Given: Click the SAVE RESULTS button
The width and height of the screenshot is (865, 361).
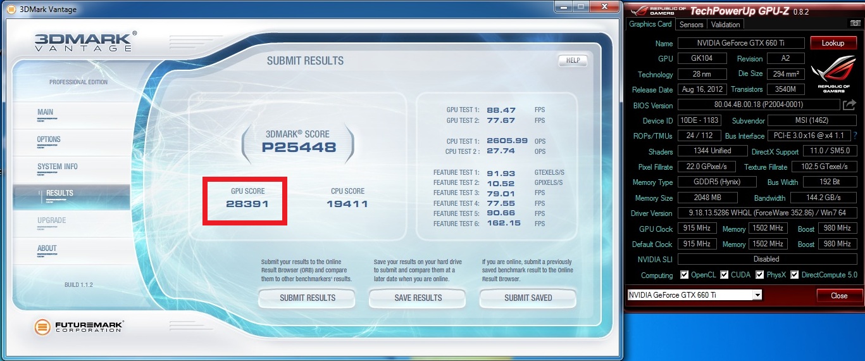Looking at the screenshot, I should click(418, 298).
